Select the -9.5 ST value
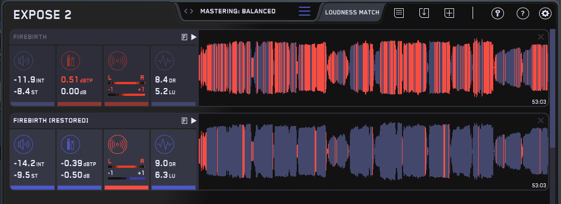The width and height of the screenshot is (561, 204). coord(26,176)
